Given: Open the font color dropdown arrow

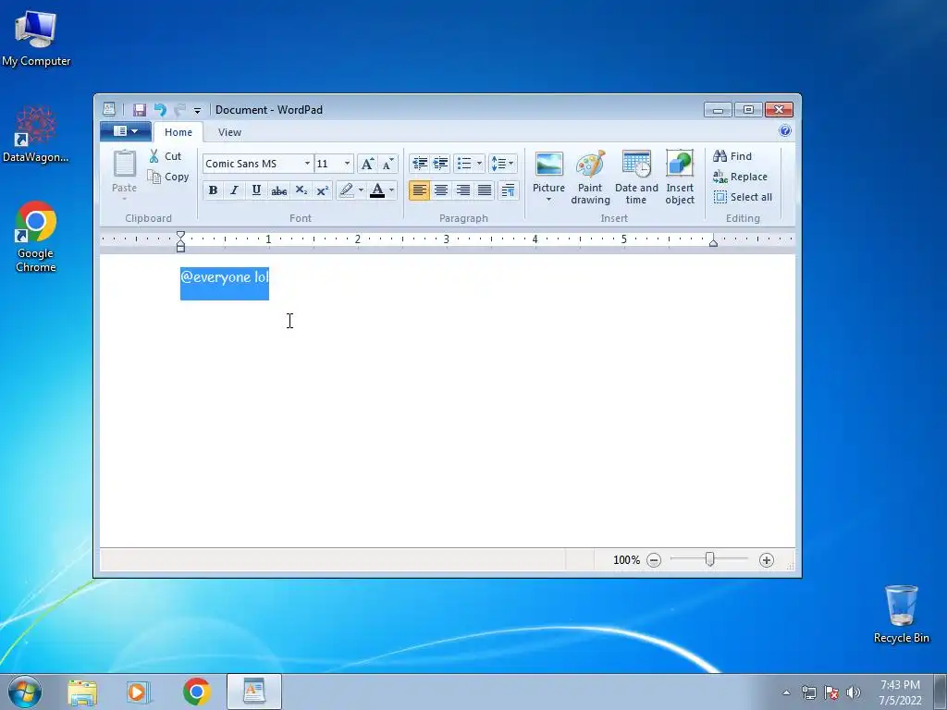Looking at the screenshot, I should (x=392, y=190).
